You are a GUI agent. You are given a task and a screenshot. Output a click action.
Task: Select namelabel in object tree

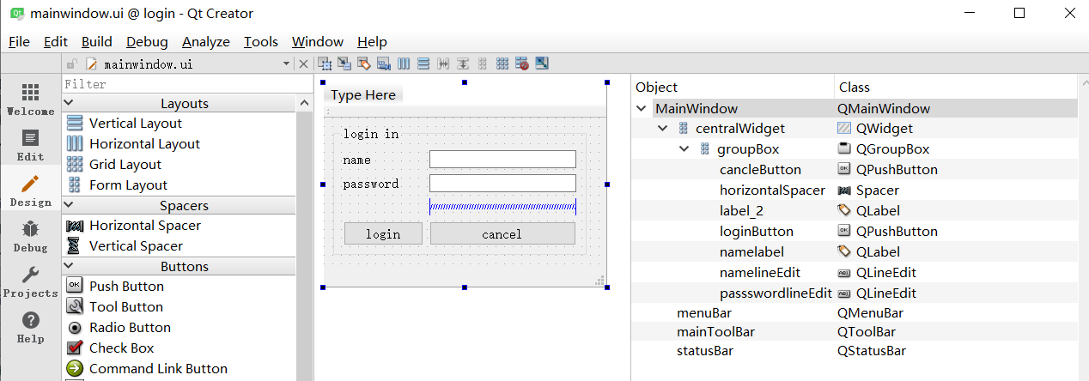[751, 252]
